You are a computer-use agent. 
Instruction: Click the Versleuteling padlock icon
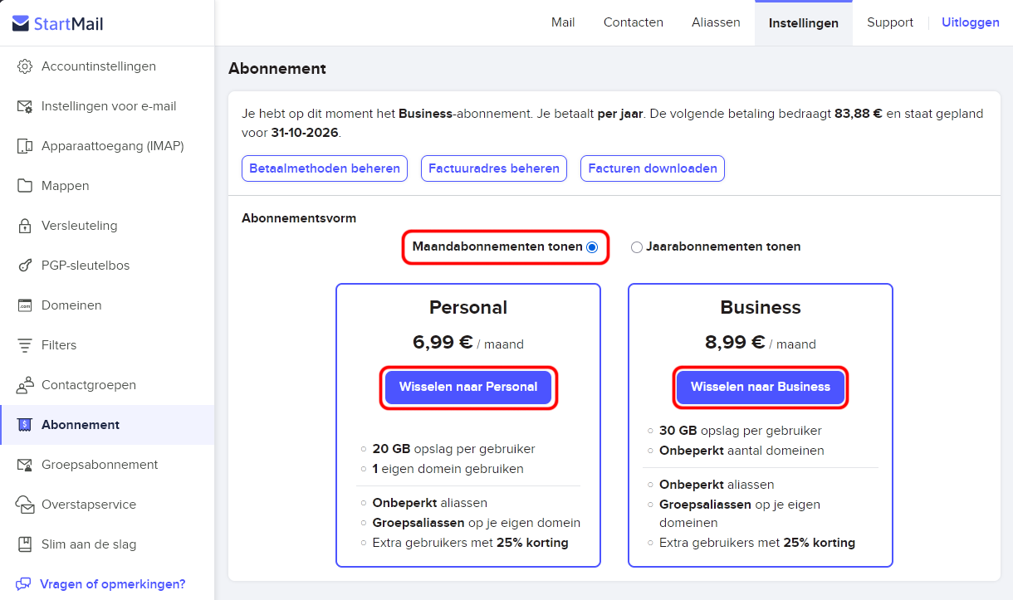coord(25,226)
